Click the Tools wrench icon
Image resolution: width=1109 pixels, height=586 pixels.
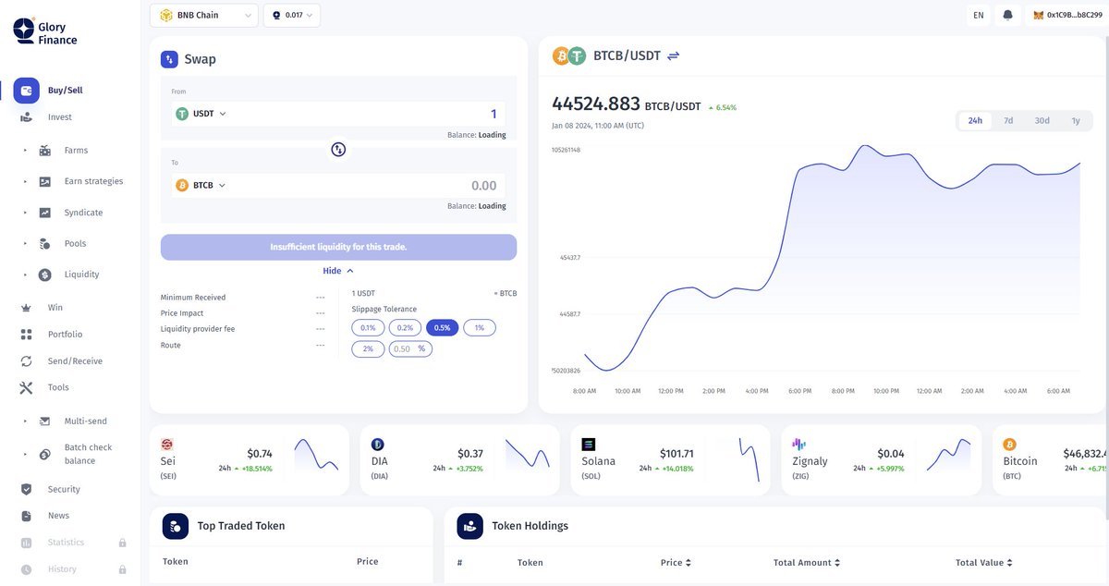click(x=26, y=388)
